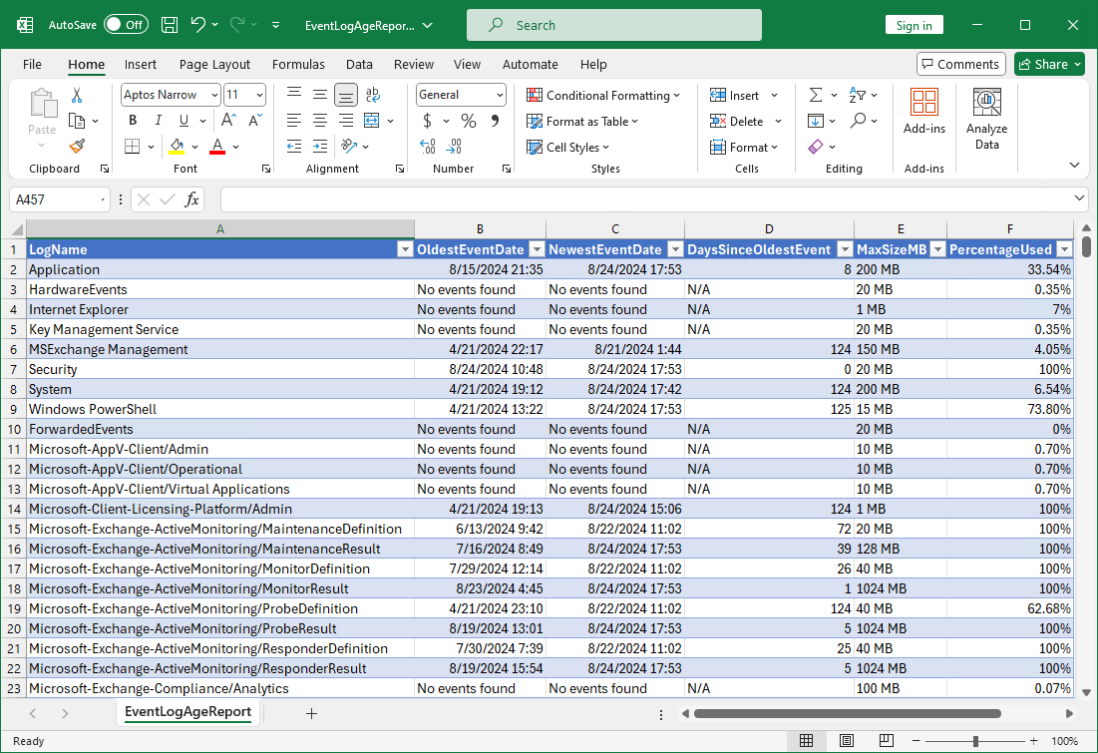Toggle the AutoSave switch
1098x753 pixels.
pyautogui.click(x=125, y=25)
